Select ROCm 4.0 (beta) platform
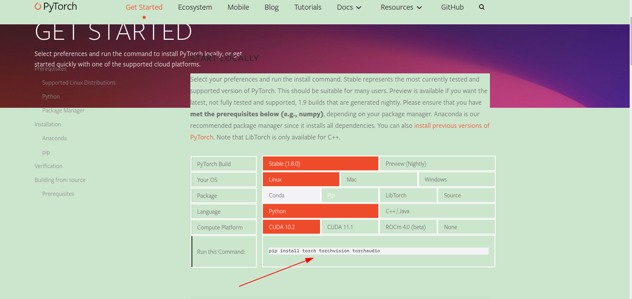 [x=408, y=227]
